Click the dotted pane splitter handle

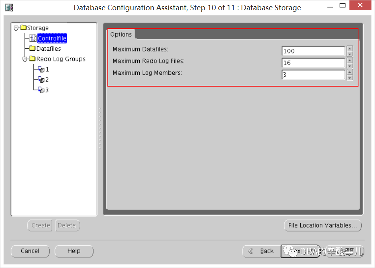click(100, 128)
